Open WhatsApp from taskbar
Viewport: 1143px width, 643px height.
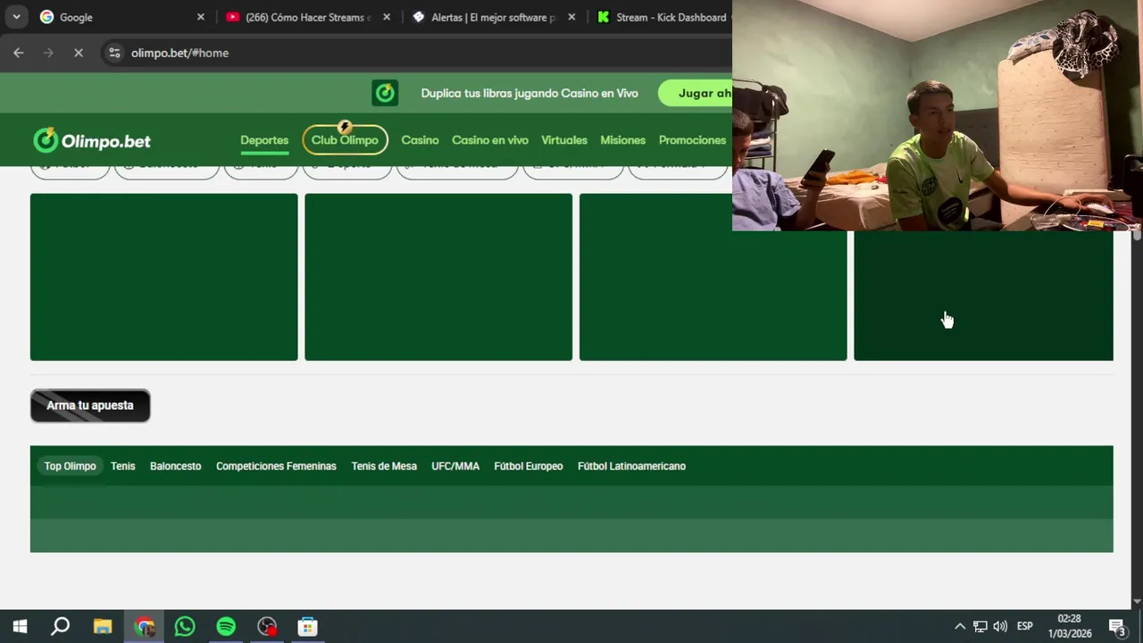tap(185, 626)
